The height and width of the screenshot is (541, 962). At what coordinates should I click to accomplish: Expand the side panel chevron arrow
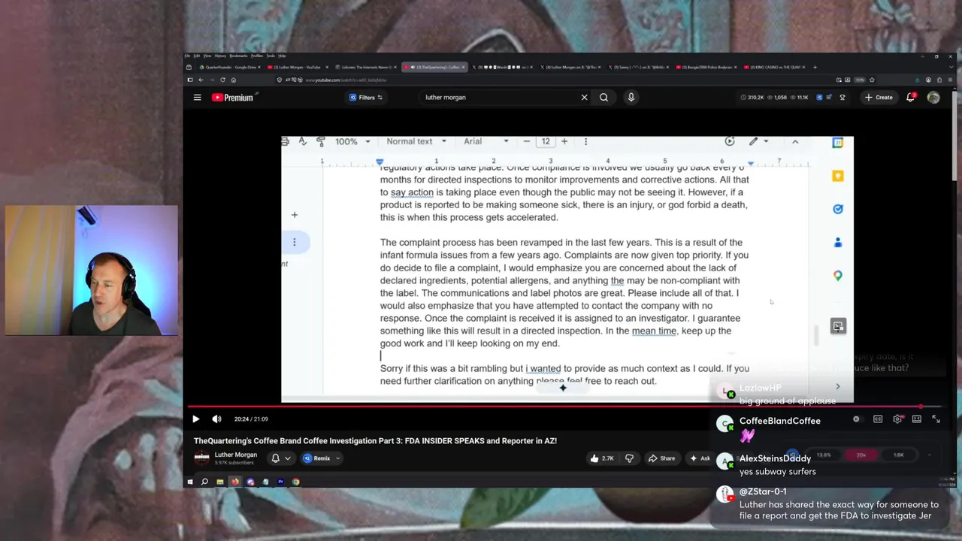point(838,386)
